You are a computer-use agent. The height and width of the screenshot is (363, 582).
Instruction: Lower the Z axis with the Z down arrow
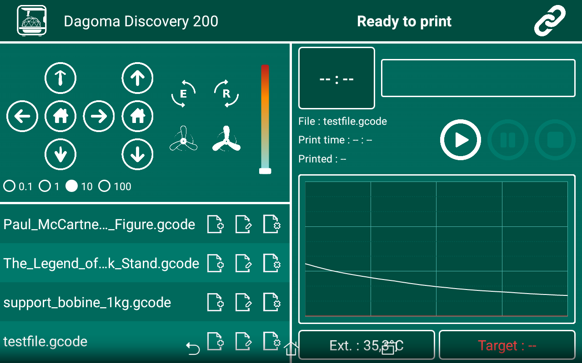[137, 155]
